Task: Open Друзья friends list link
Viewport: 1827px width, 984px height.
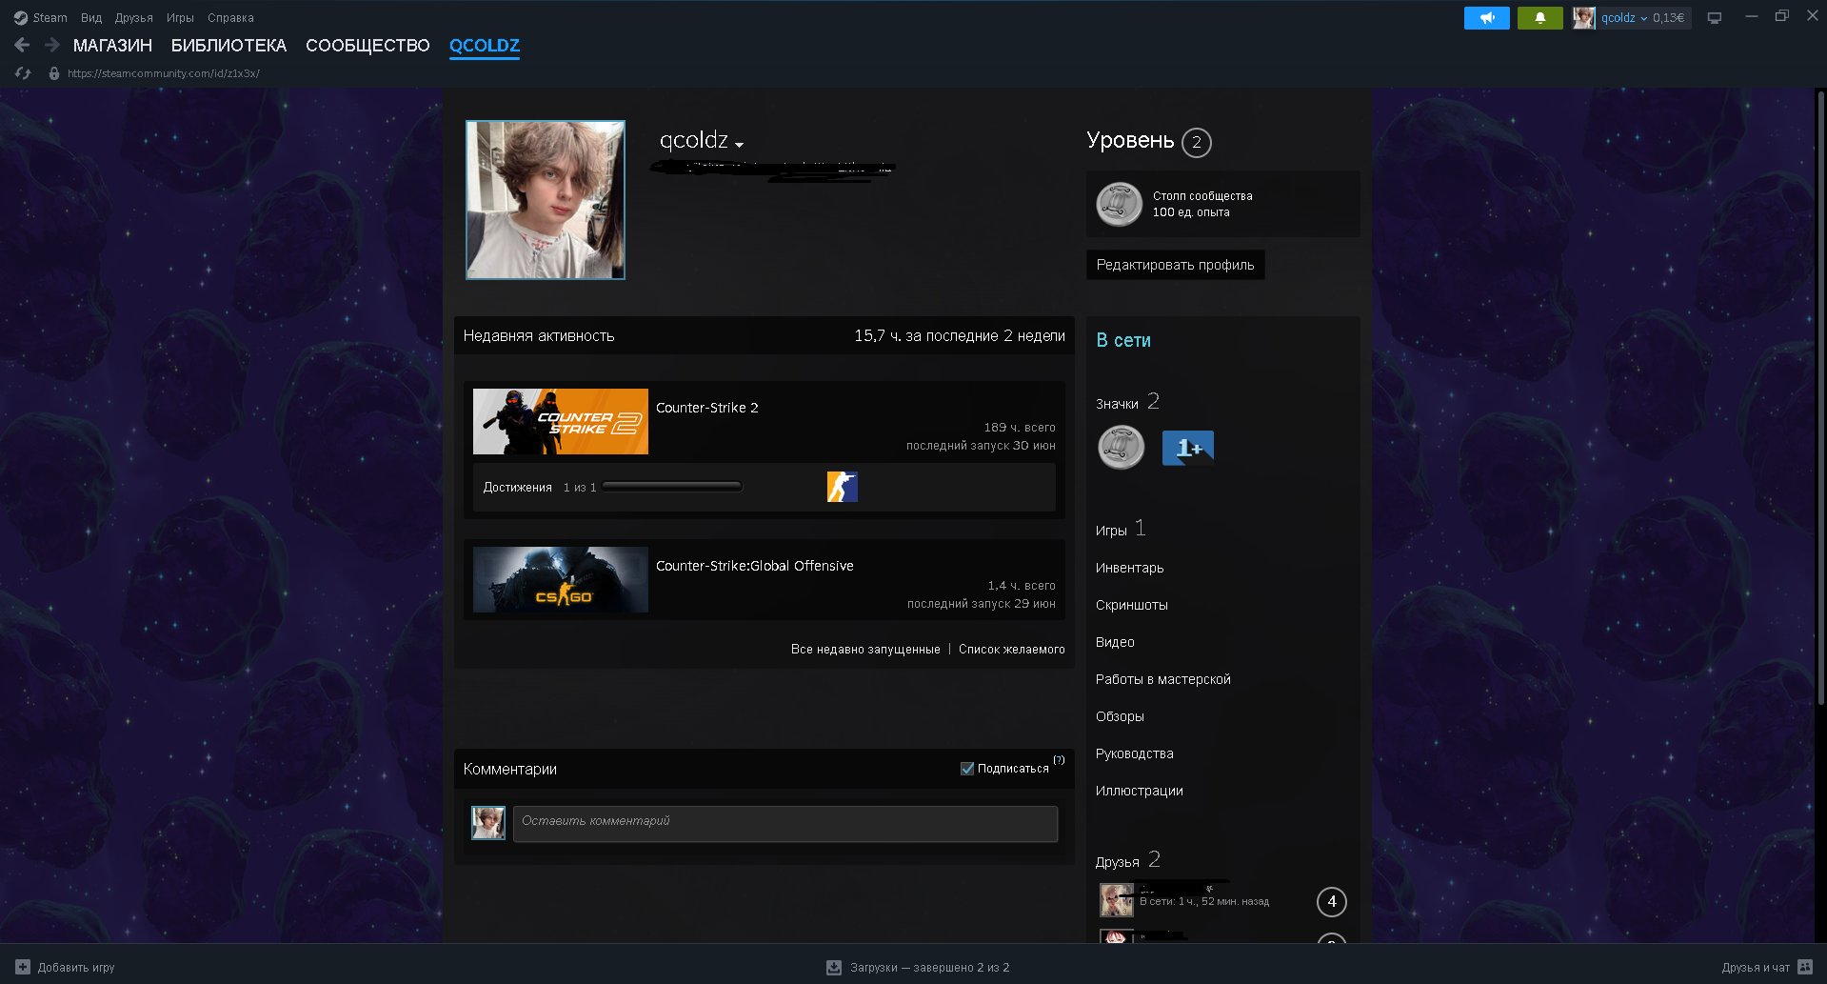Action: (1118, 862)
